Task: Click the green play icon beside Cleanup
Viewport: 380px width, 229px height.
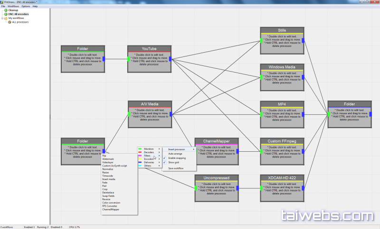Action: (x=6, y=10)
